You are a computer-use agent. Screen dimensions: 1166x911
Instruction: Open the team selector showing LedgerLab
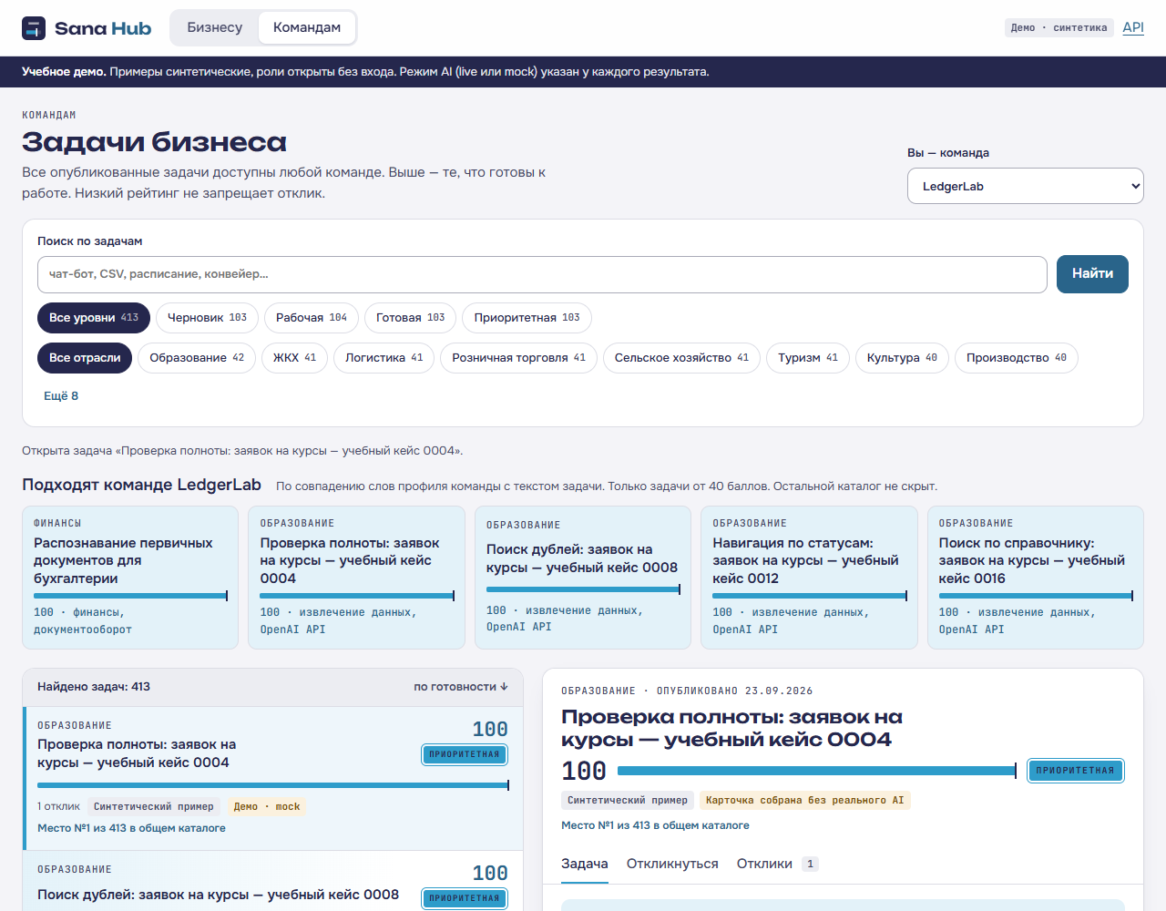(x=1026, y=186)
